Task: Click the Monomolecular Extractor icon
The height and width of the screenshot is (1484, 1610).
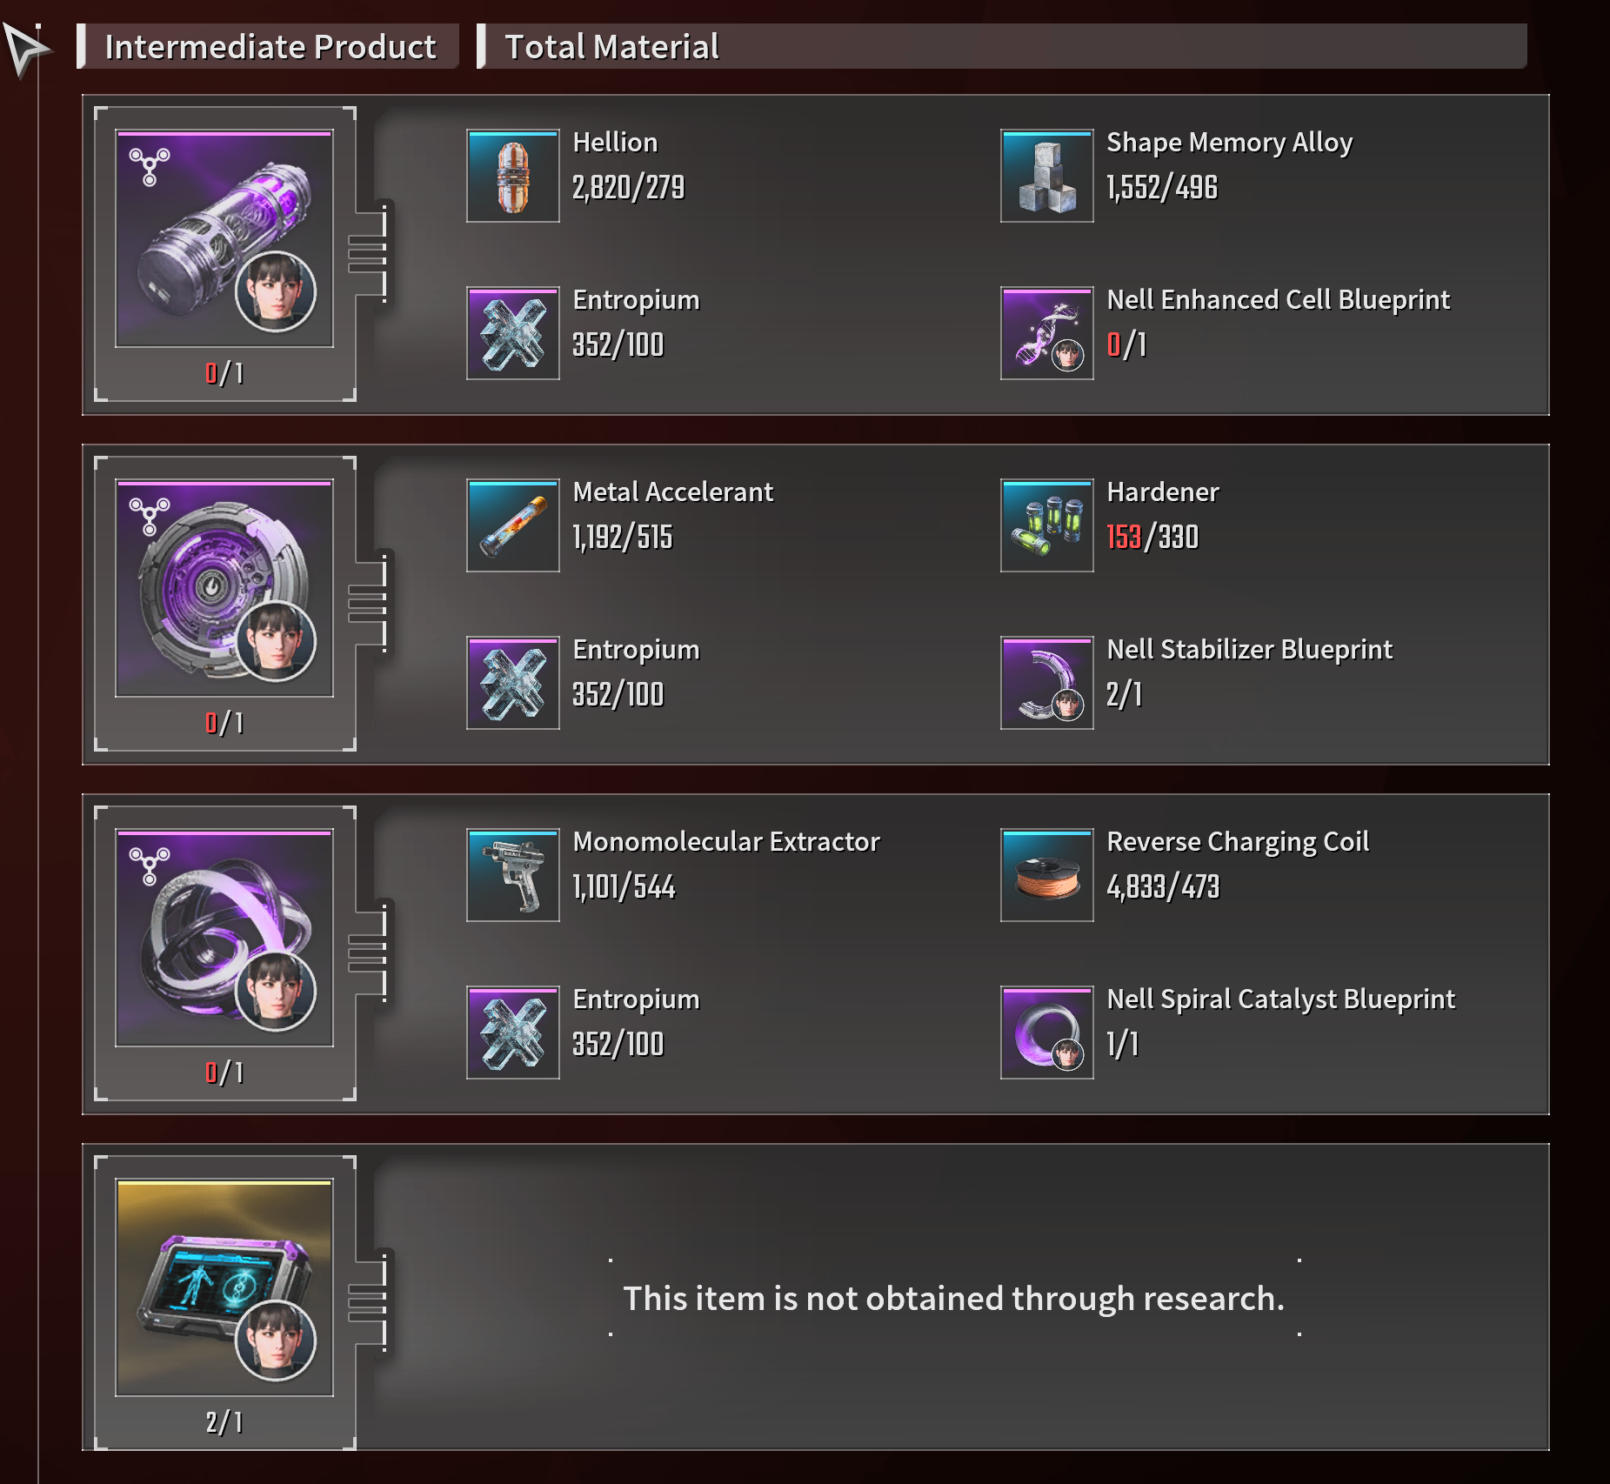Action: [512, 875]
